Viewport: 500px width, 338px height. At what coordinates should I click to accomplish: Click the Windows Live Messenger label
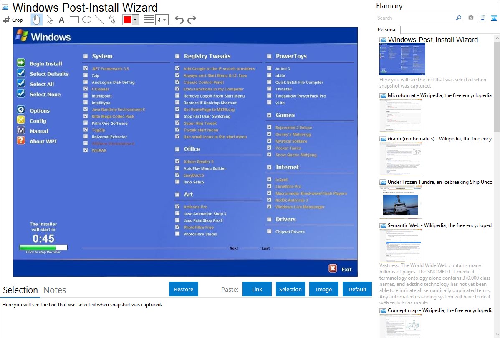[x=300, y=207]
